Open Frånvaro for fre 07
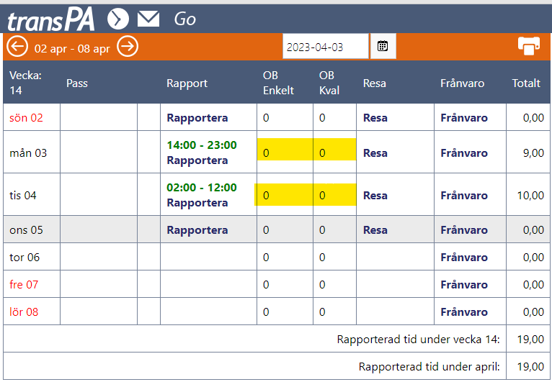The image size is (552, 382). click(x=464, y=285)
